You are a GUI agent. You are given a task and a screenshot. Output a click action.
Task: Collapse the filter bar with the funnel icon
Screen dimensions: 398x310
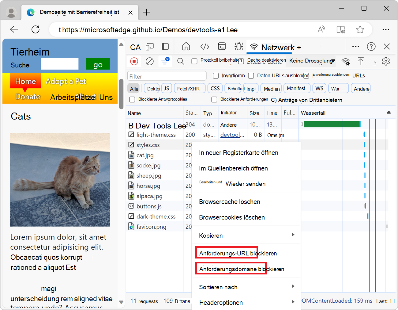(x=165, y=61)
